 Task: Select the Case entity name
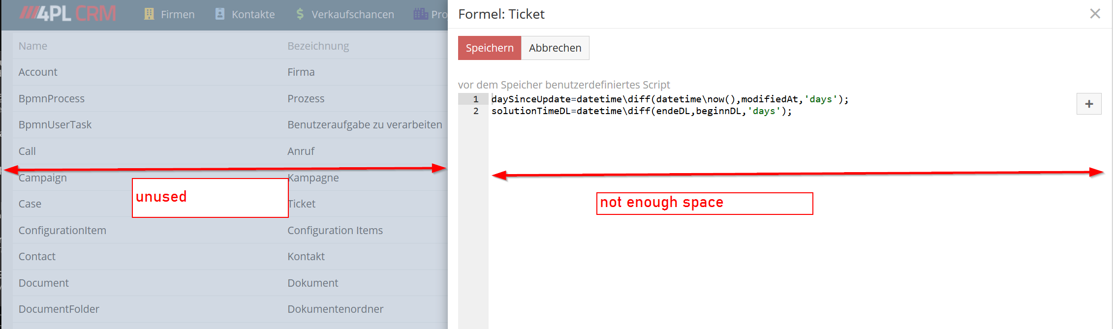pyautogui.click(x=30, y=204)
